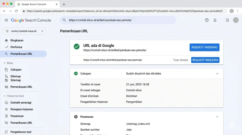Click REQUEST INDEXING beside Tuan details
242x135 pixels.
205,60
